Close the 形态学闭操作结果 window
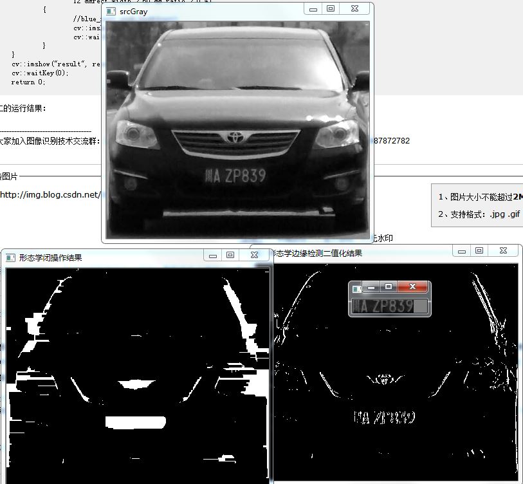The width and height of the screenshot is (523, 484). pyautogui.click(x=254, y=256)
